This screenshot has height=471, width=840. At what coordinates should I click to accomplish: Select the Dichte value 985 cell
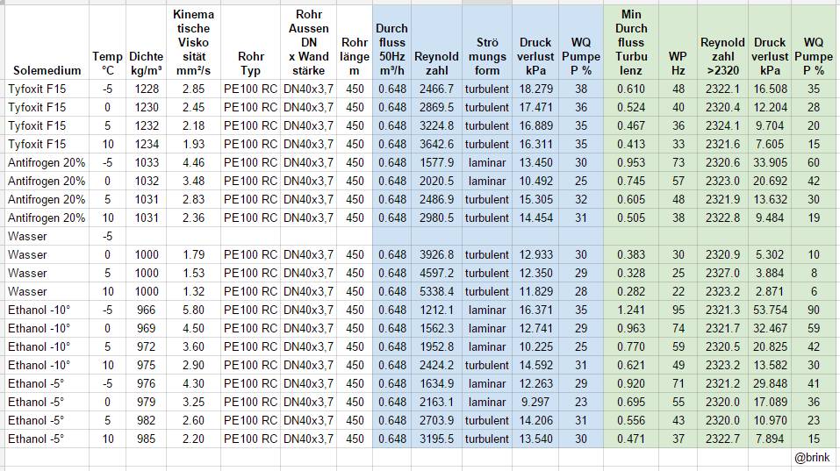click(147, 439)
